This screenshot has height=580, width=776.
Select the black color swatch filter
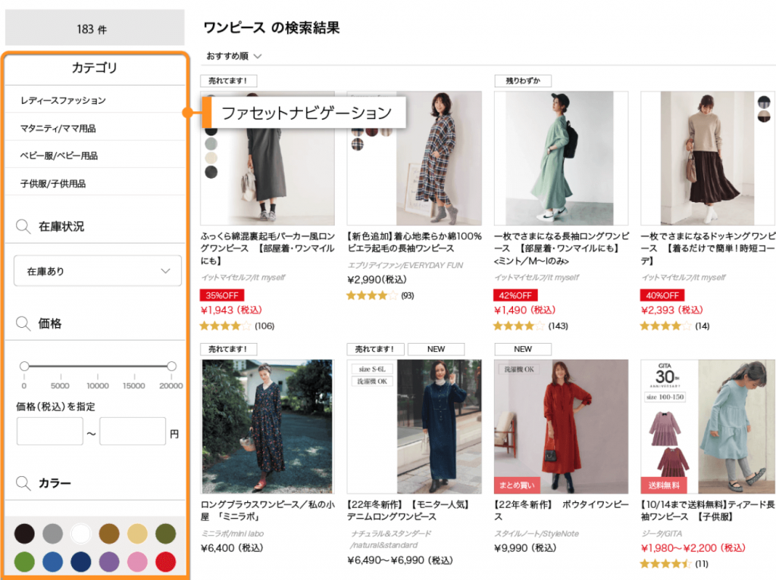tap(24, 534)
